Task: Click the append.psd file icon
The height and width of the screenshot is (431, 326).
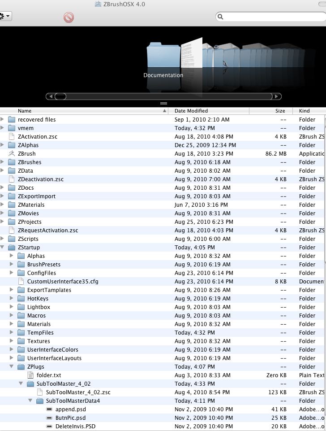Action: click(x=49, y=409)
